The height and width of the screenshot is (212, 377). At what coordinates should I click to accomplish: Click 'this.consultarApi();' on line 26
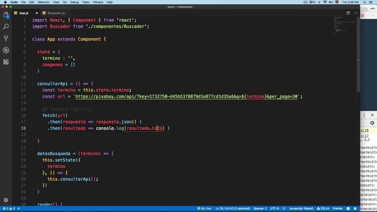click(x=73, y=179)
